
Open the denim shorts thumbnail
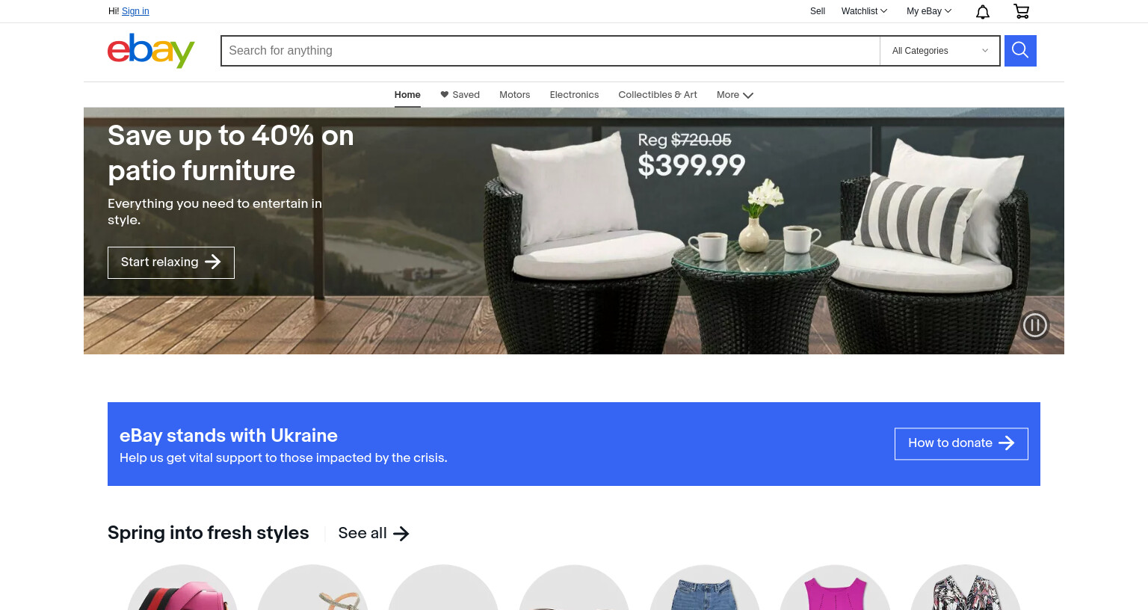705,589
